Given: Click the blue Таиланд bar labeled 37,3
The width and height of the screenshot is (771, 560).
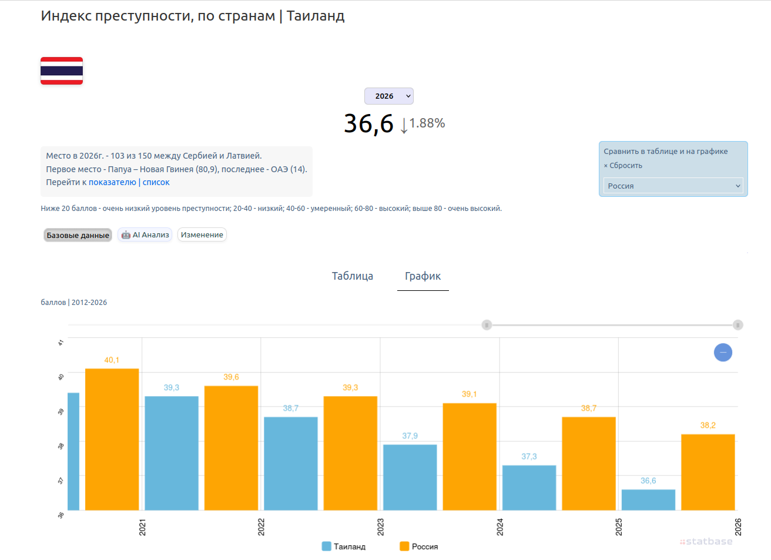Looking at the screenshot, I should click(529, 488).
